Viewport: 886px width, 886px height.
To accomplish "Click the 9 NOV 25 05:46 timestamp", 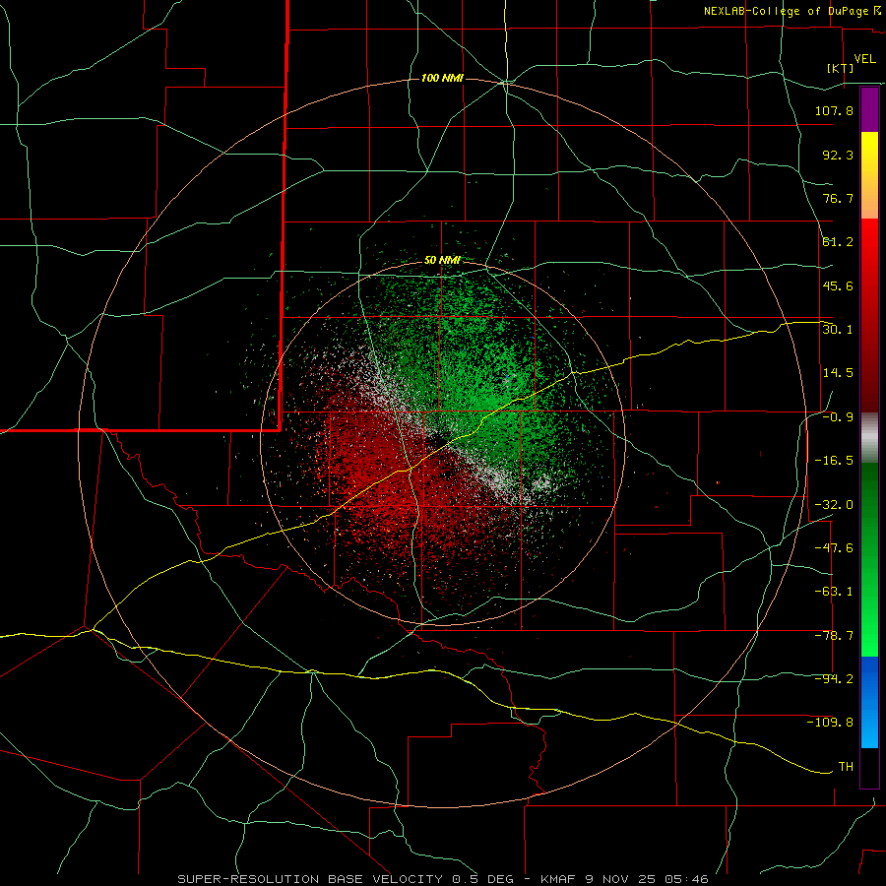I will 647,879.
